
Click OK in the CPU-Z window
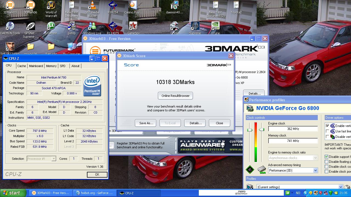[x=97, y=175]
